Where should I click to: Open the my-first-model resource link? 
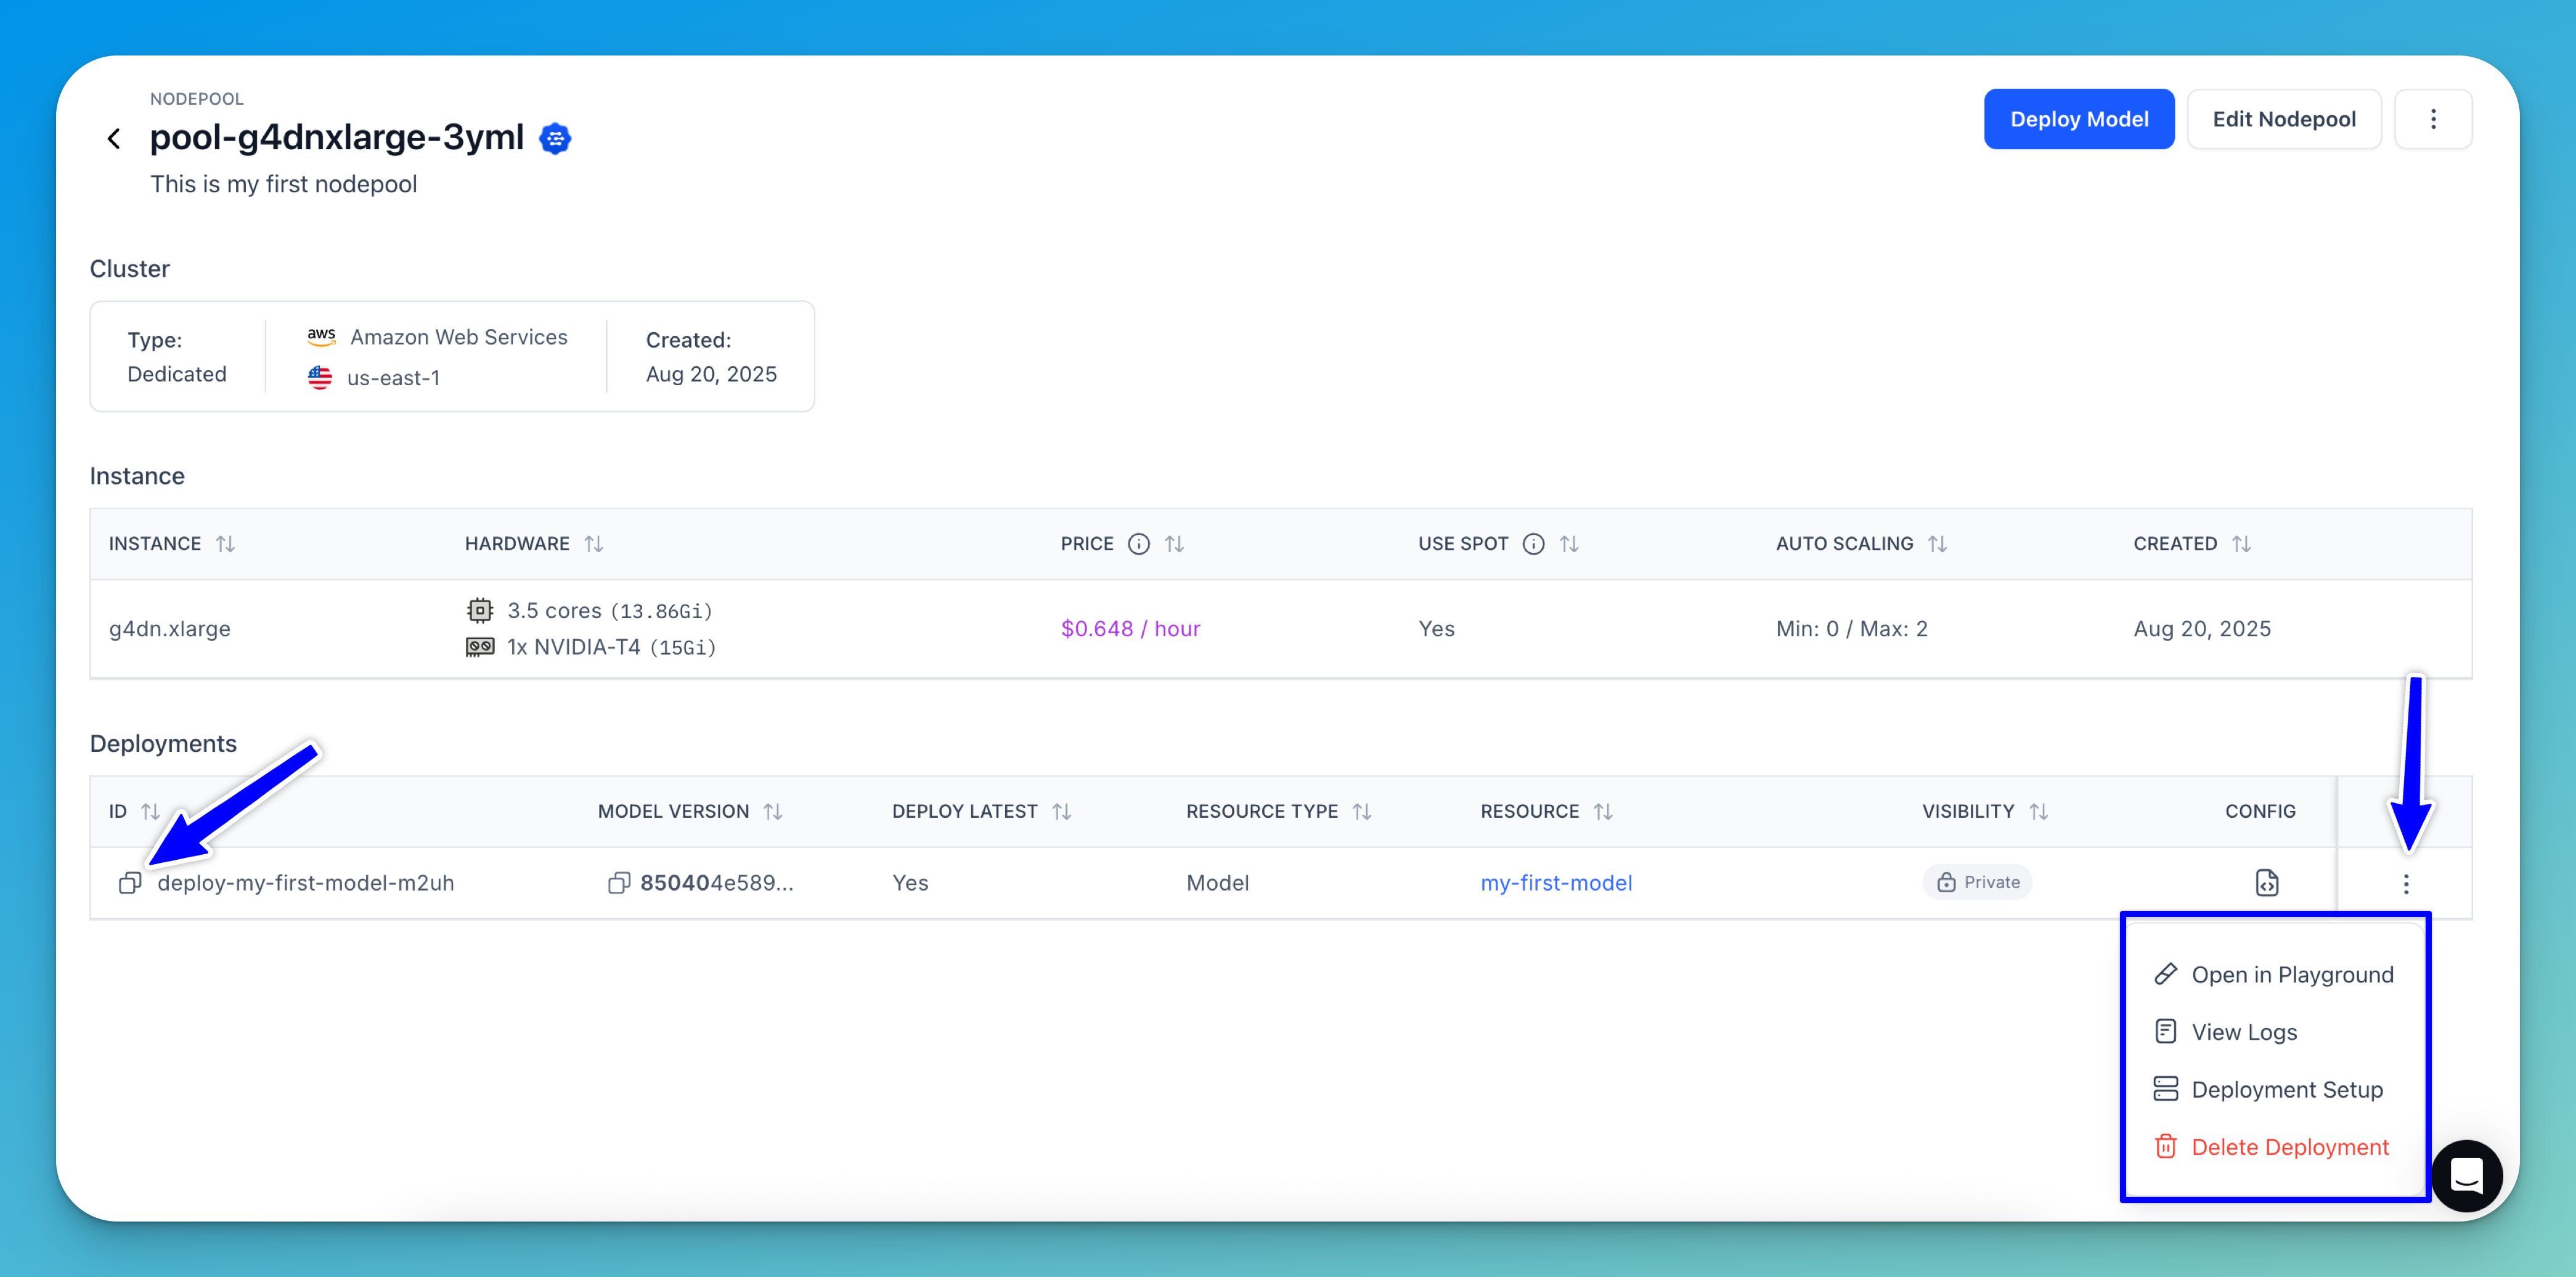click(1556, 883)
